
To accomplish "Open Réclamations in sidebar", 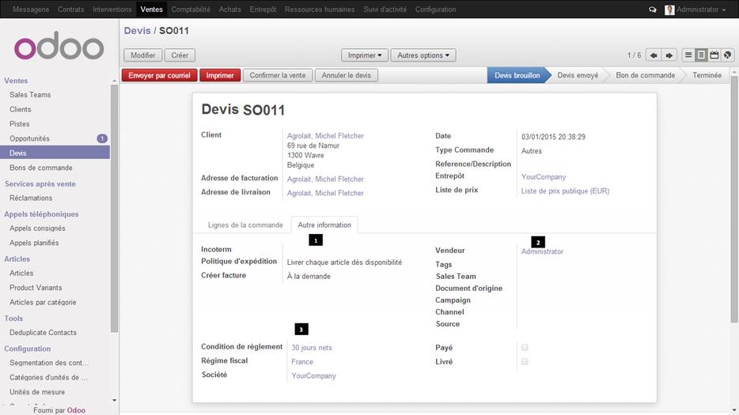I will (31, 198).
